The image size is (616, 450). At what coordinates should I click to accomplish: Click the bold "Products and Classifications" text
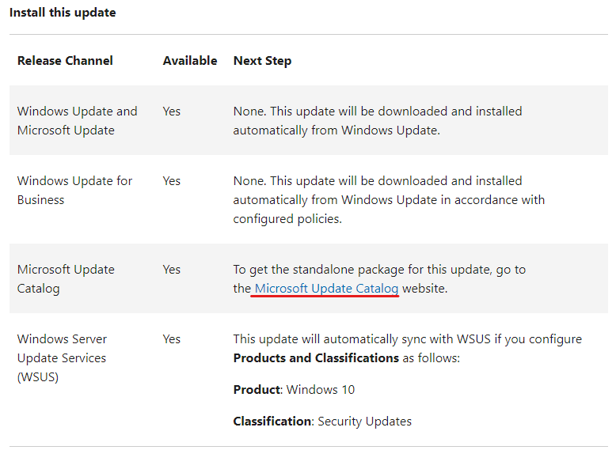316,358
